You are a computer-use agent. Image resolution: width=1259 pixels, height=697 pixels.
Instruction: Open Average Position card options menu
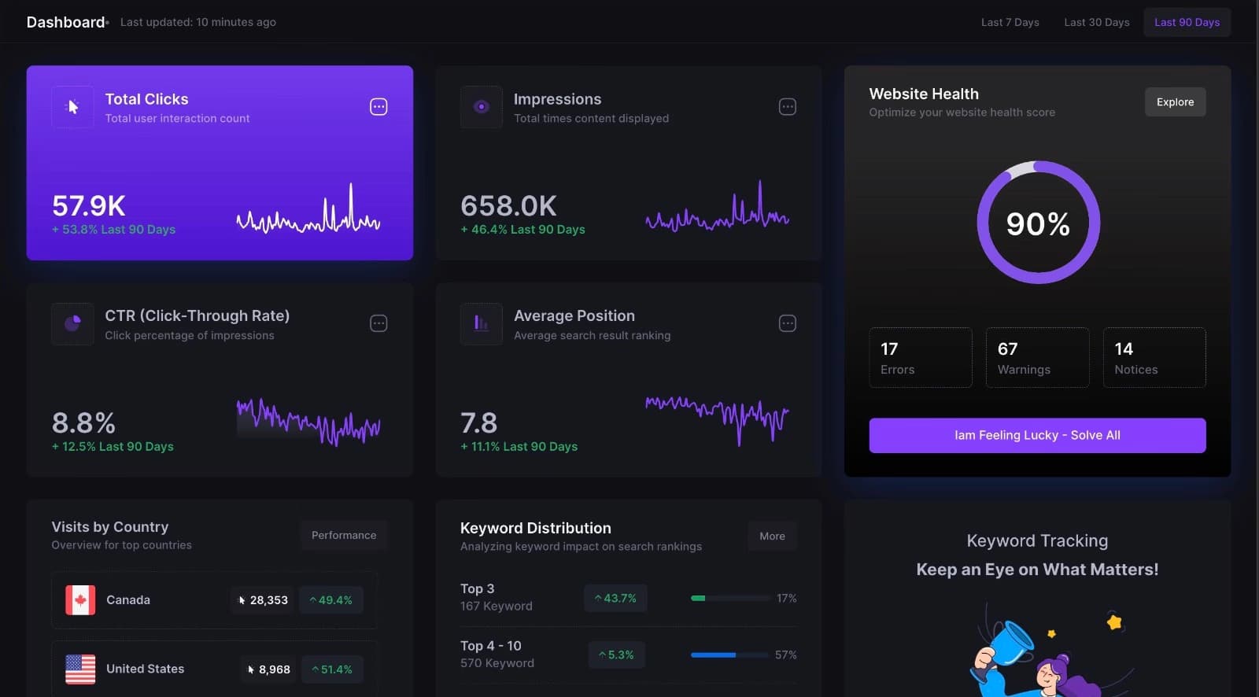tap(787, 323)
